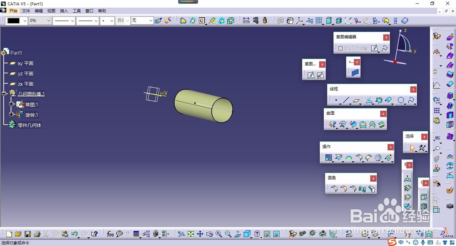Select xy 平面 in the tree
The height and width of the screenshot is (246, 456).
click(25, 63)
